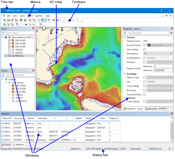Open the properties settings gear icon
175x159 pixels.
171,33
